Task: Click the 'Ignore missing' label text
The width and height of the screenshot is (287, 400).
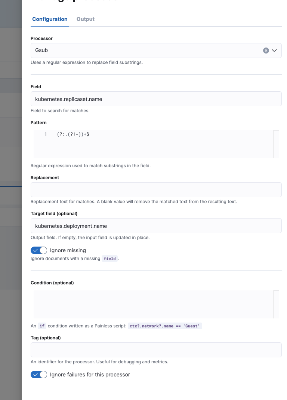Action: [x=68, y=250]
